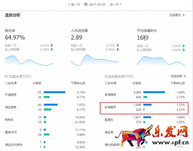Open 流量地图 link
Image resolution: width=193 pixels, height=151 pixels.
click(176, 76)
